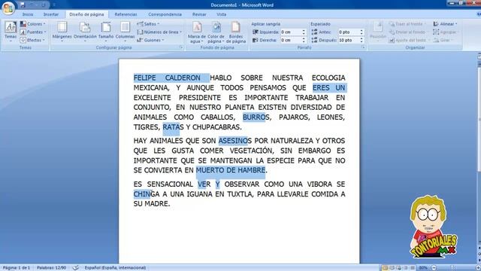Switch to the Referencias tab

pyautogui.click(x=126, y=14)
